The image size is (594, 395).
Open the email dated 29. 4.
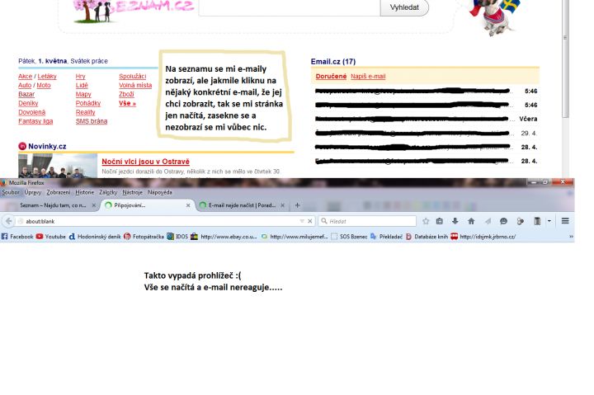point(427,133)
